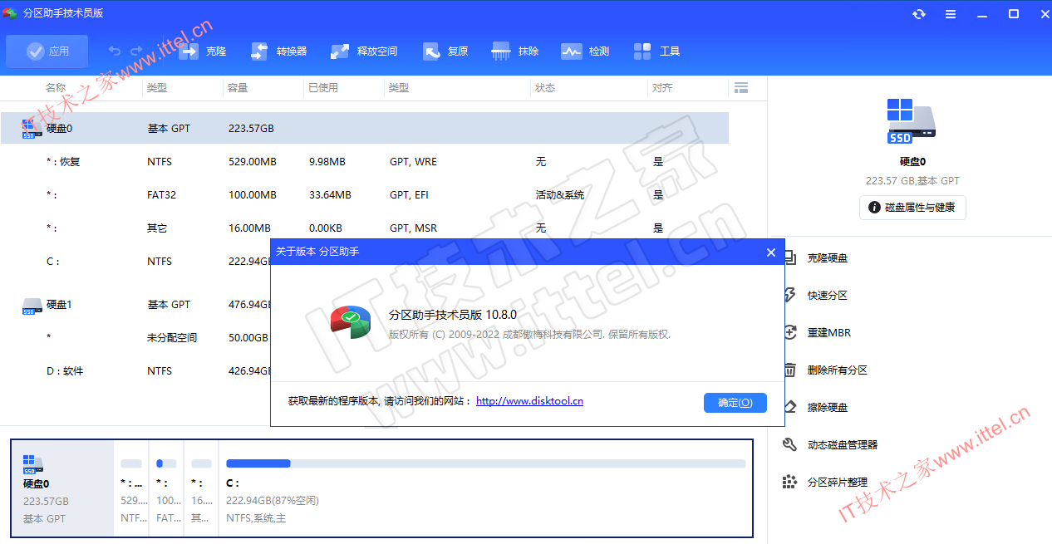
Task: Click the grid icon beside 分区碎片整理
Action: (790, 482)
